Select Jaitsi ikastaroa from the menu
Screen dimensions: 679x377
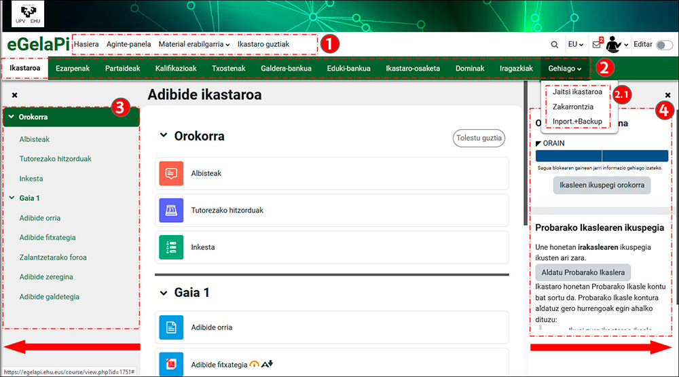point(577,92)
